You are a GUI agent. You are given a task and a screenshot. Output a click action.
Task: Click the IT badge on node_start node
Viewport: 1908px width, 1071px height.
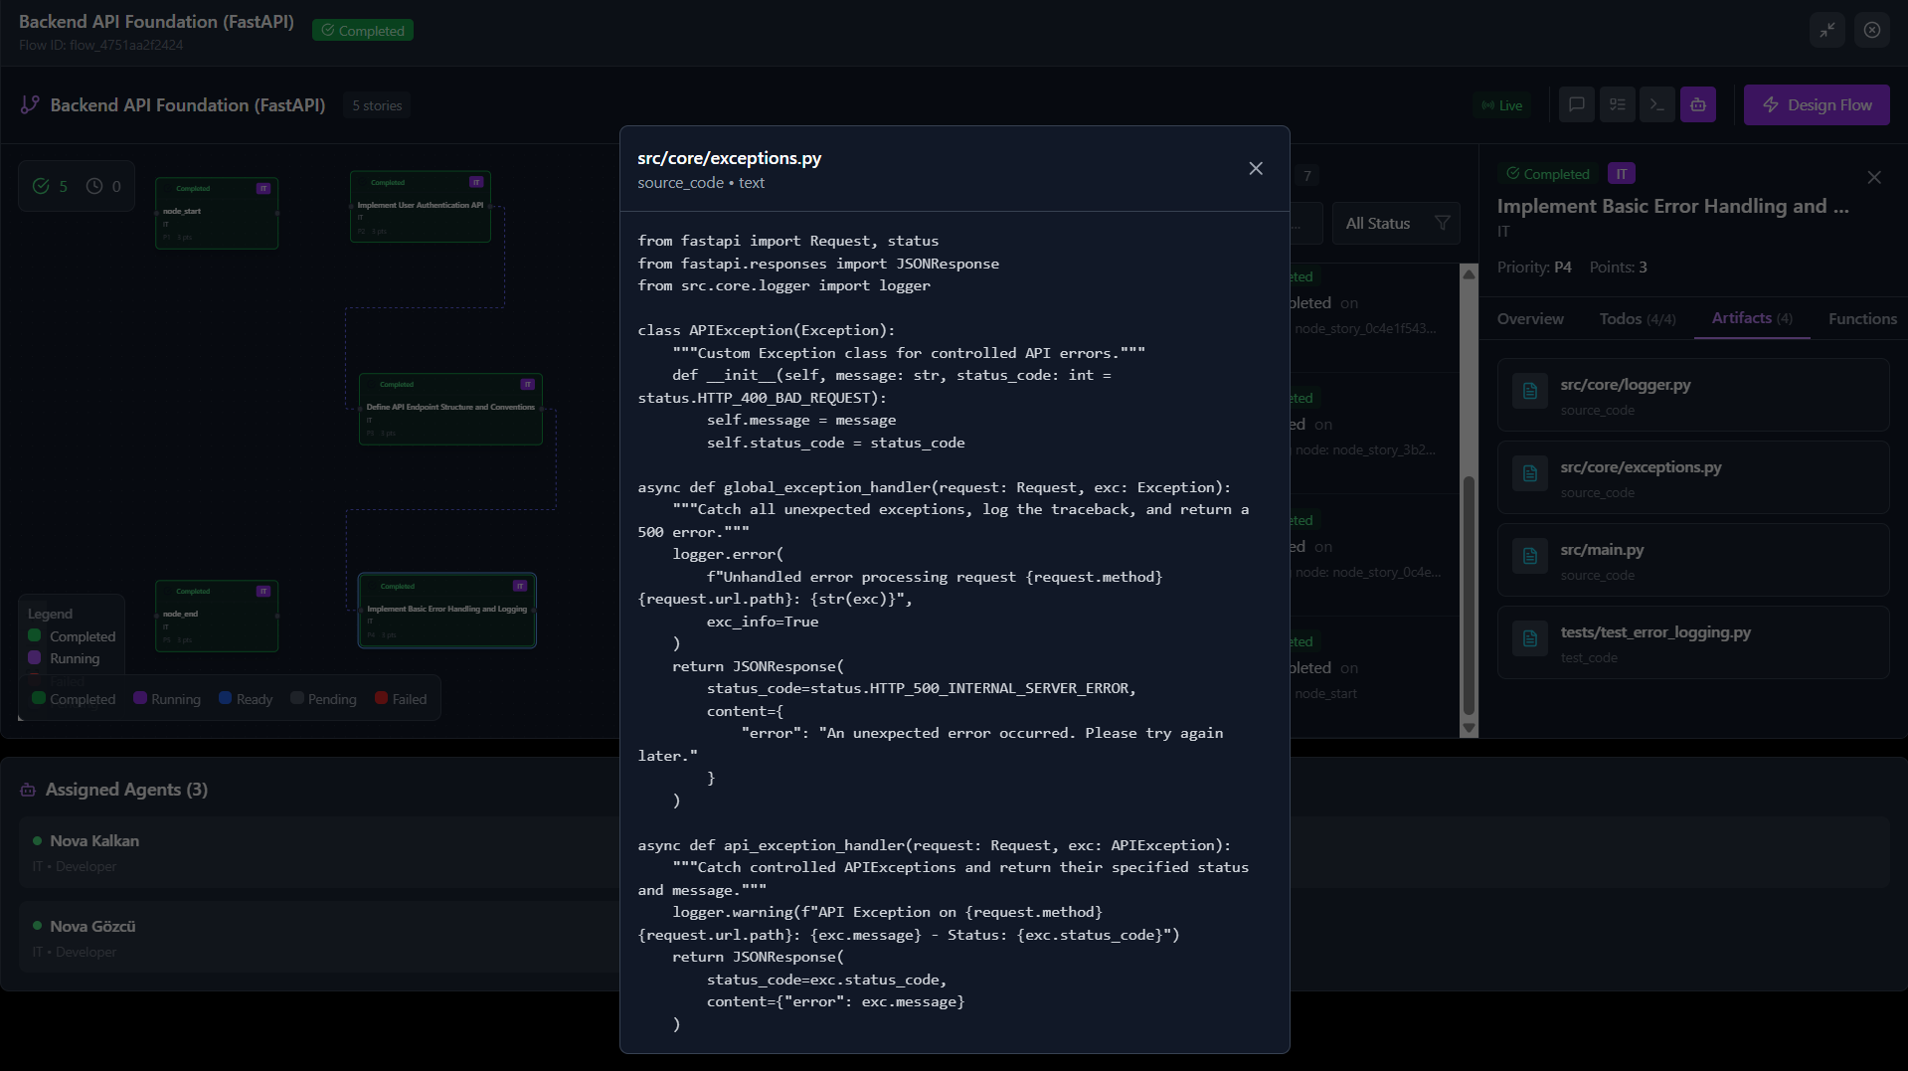263,188
